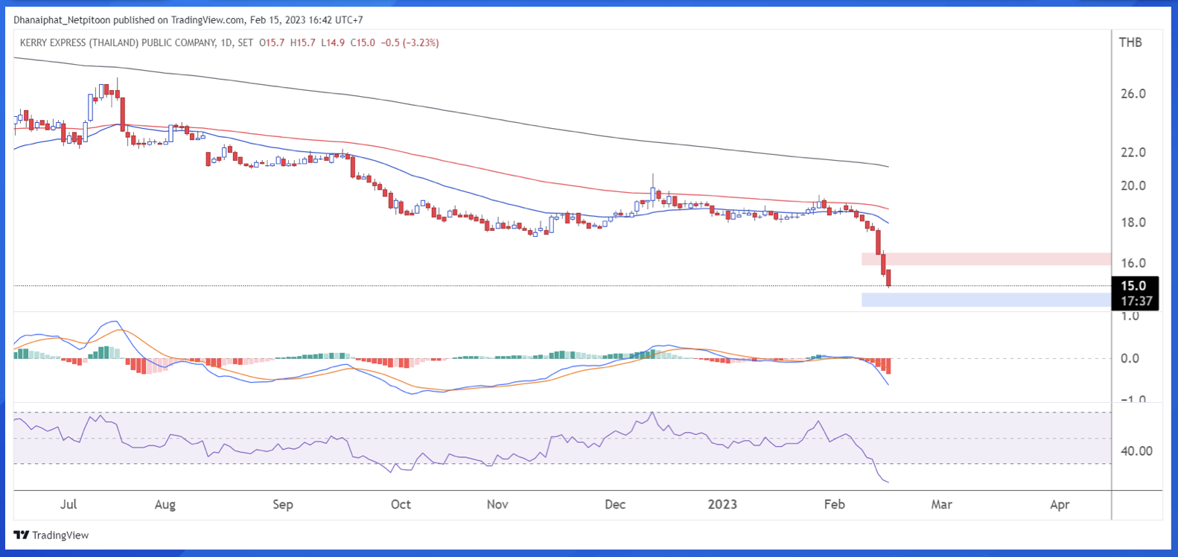The width and height of the screenshot is (1178, 557).
Task: Click the Oct label on time axis
Action: [401, 504]
